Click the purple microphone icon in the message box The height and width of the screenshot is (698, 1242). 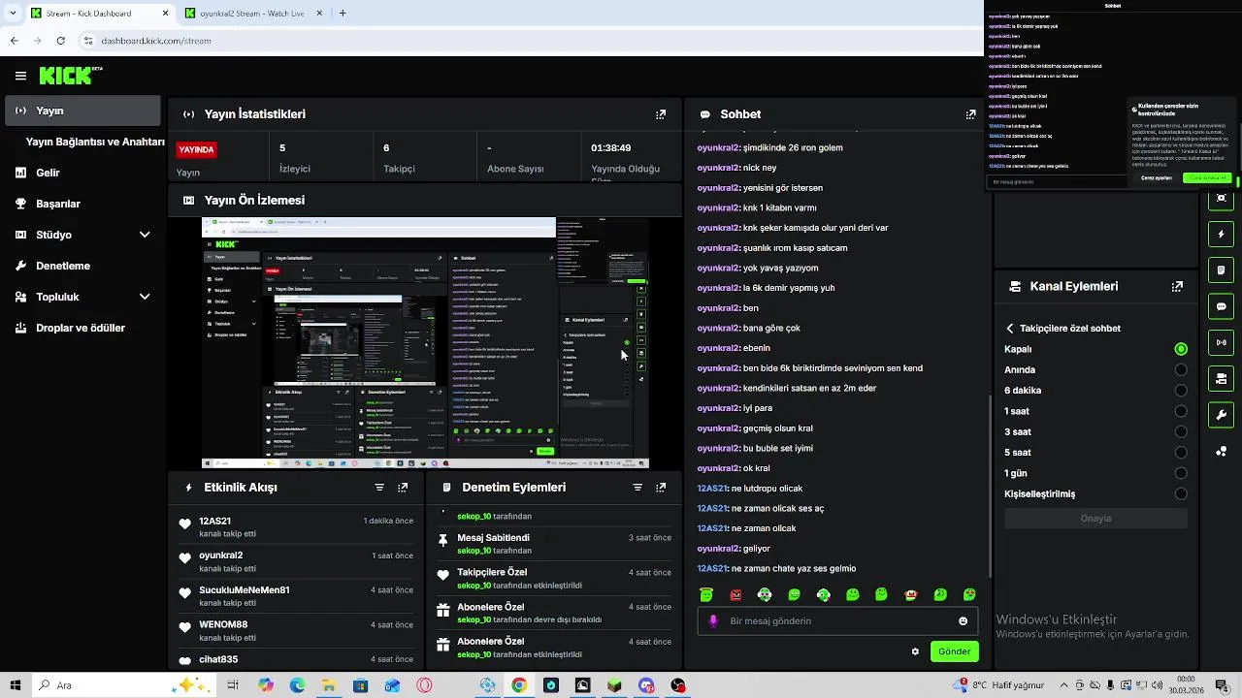(x=713, y=621)
